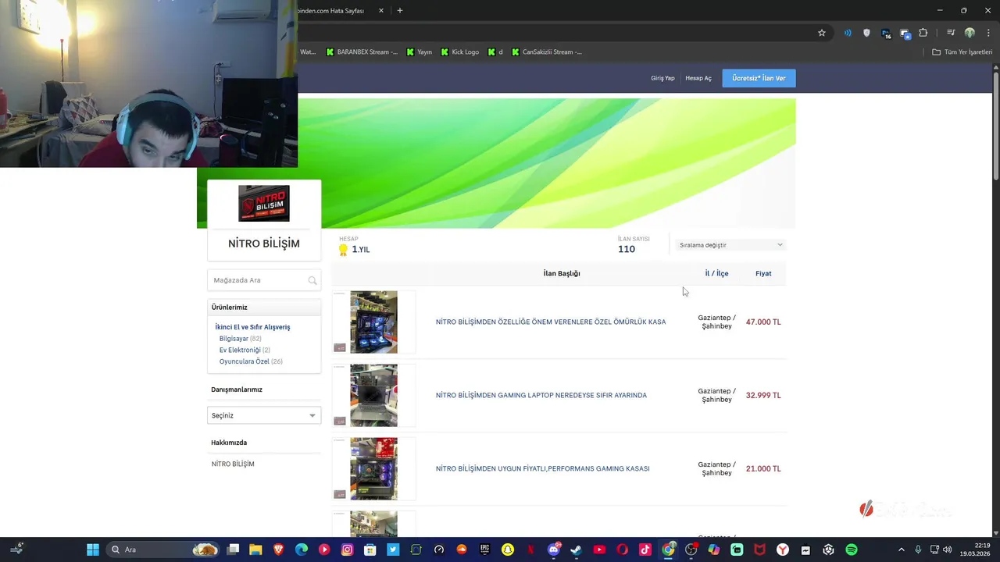Click the Mağazada Ara search field
1000x562 pixels.
pyautogui.click(x=264, y=280)
